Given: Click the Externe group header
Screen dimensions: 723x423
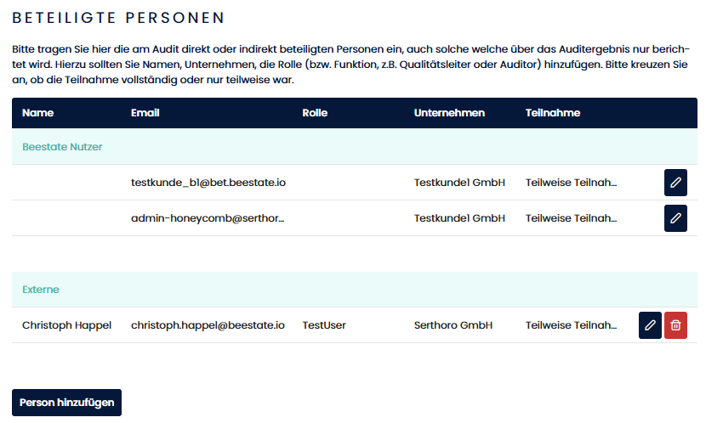Looking at the screenshot, I should coord(41,290).
